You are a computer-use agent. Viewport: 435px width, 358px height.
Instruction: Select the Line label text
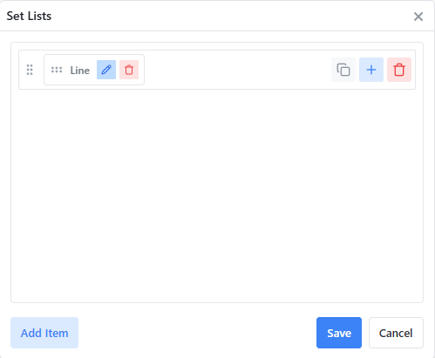pyautogui.click(x=80, y=71)
